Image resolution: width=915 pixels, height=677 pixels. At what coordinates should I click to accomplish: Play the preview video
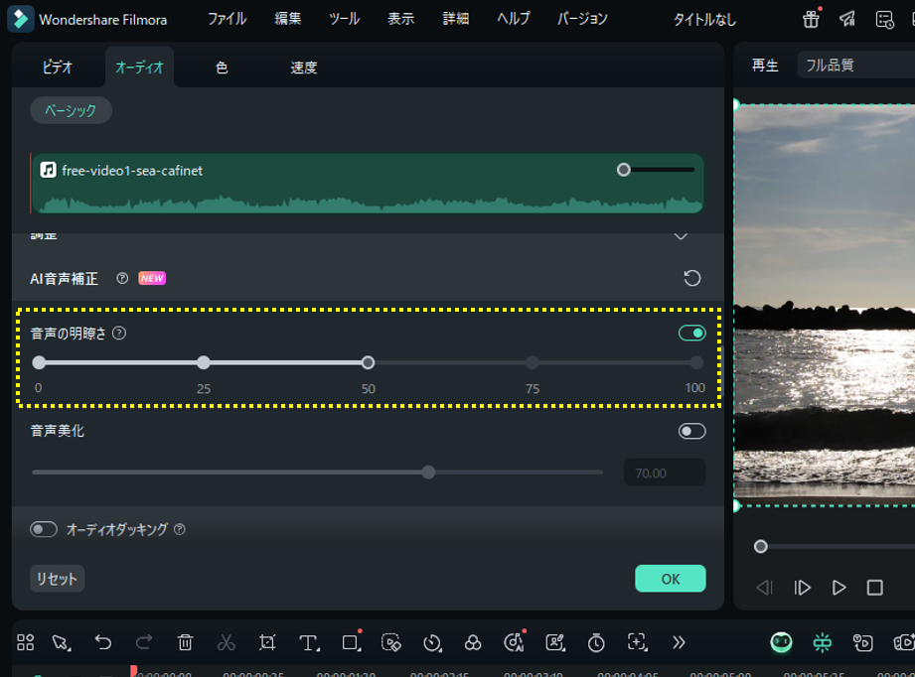pyautogui.click(x=840, y=587)
